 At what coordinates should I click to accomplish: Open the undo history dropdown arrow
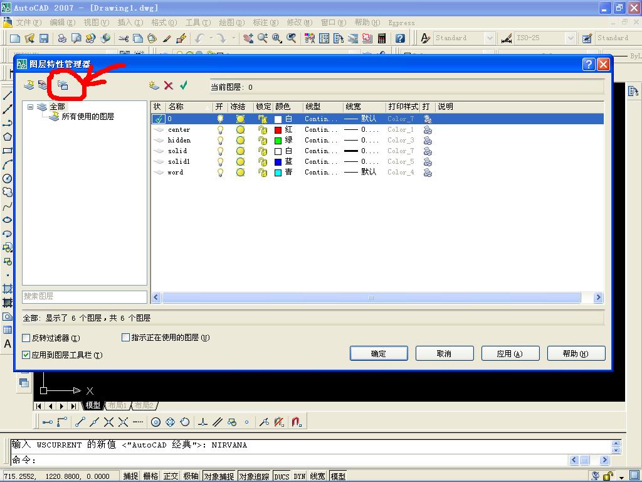tap(211, 38)
